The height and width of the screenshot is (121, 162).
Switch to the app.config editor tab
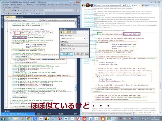(20, 17)
